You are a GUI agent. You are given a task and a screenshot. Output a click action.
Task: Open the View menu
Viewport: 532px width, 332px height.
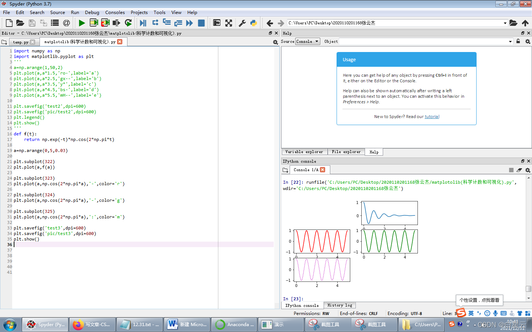(x=176, y=12)
